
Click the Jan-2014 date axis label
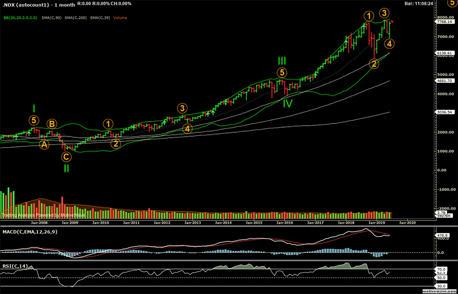click(223, 222)
